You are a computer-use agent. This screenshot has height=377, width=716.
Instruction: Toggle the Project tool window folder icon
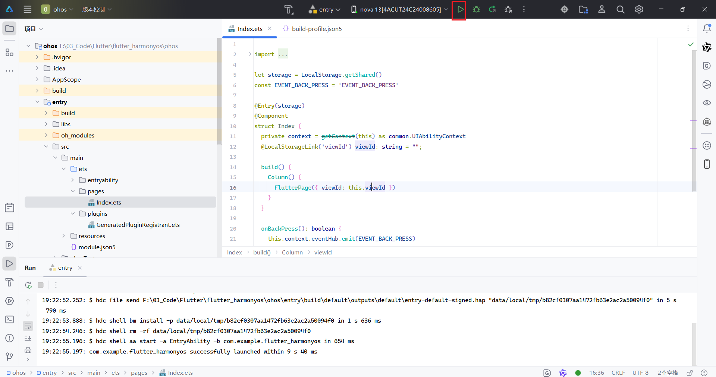10,29
